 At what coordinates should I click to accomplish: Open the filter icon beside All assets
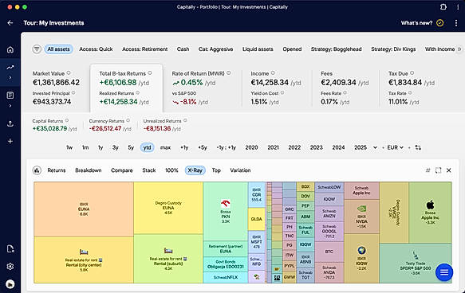pyautogui.click(x=37, y=49)
